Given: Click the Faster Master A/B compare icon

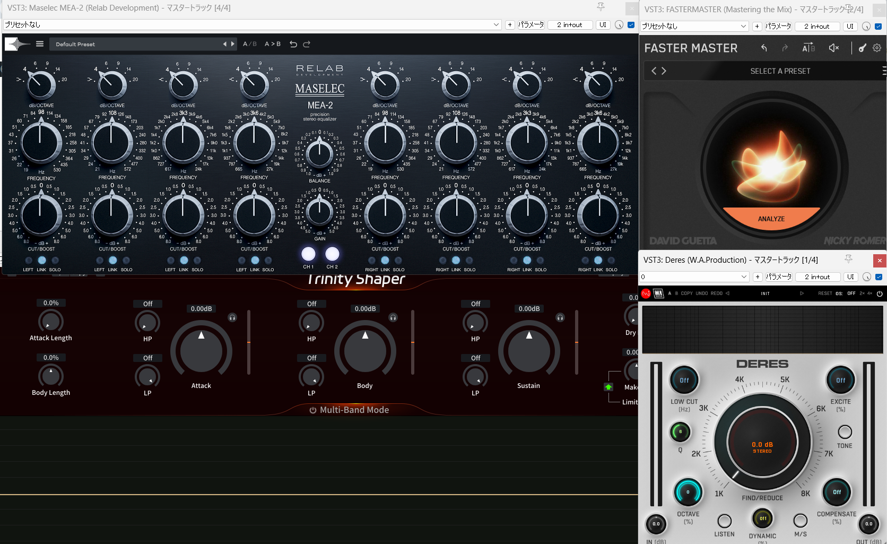Looking at the screenshot, I should [x=808, y=48].
